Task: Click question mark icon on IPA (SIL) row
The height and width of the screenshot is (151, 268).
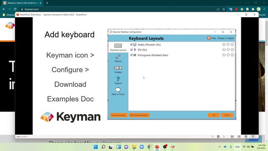Action: pos(224,49)
